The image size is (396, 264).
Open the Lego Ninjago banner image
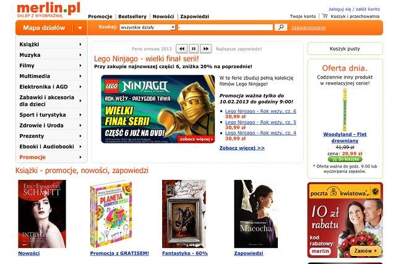pyautogui.click(x=158, y=109)
